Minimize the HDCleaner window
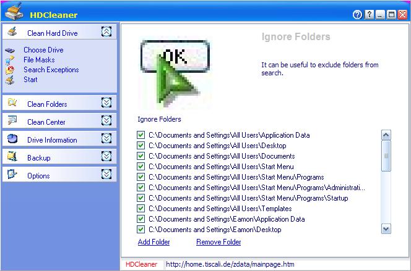Viewport: 411px width, 271px height. pos(380,15)
